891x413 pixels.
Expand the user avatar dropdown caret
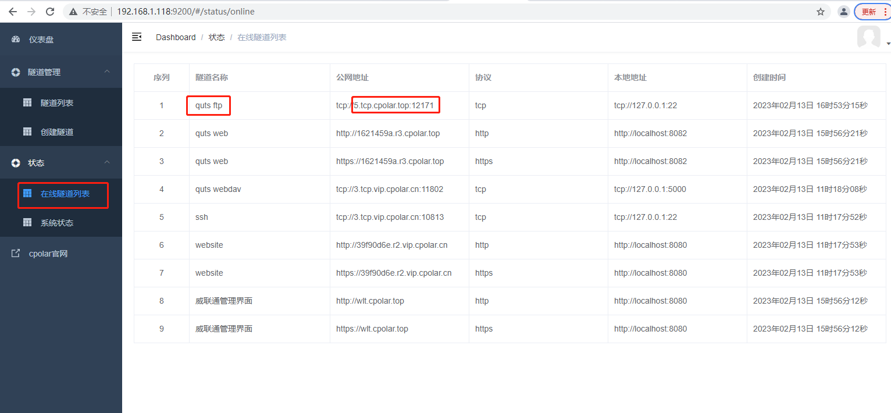pos(888,44)
